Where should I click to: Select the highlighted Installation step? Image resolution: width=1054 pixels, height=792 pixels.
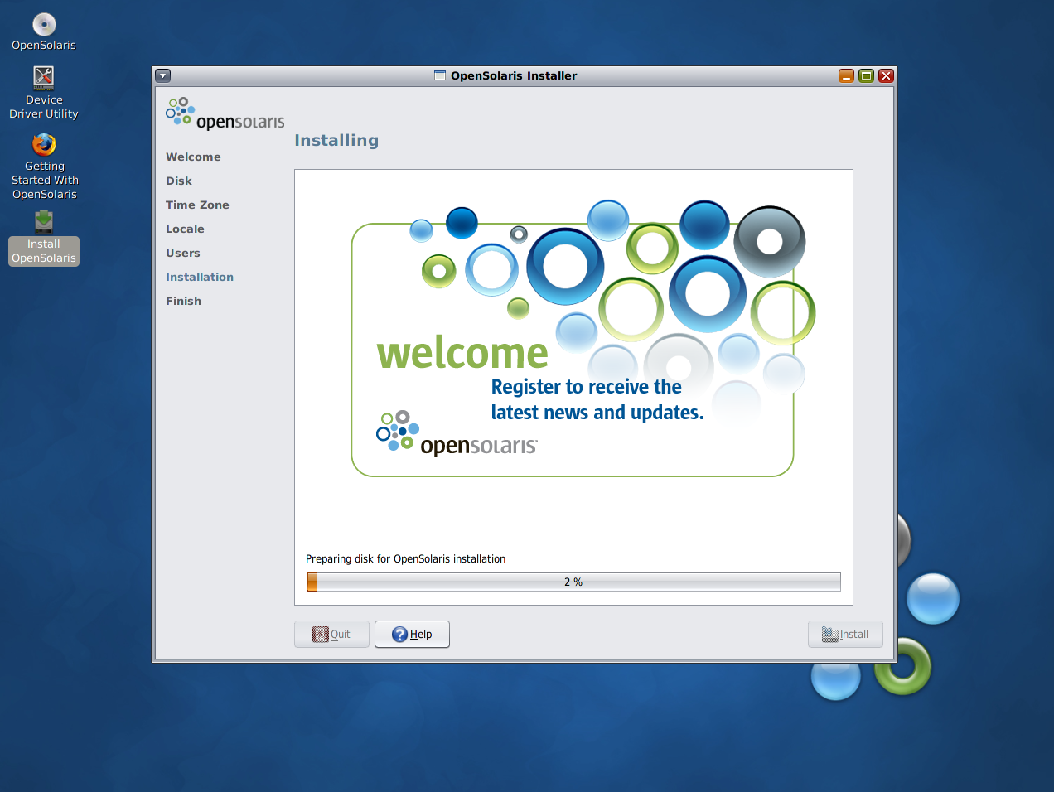tap(200, 277)
